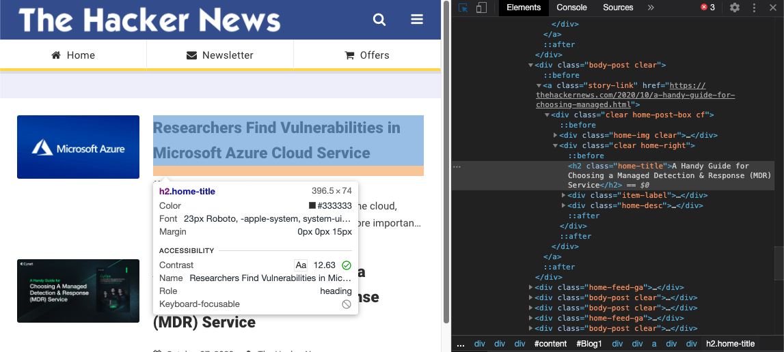Click #content in the breadcrumb bar
784x352 pixels.
point(550,344)
